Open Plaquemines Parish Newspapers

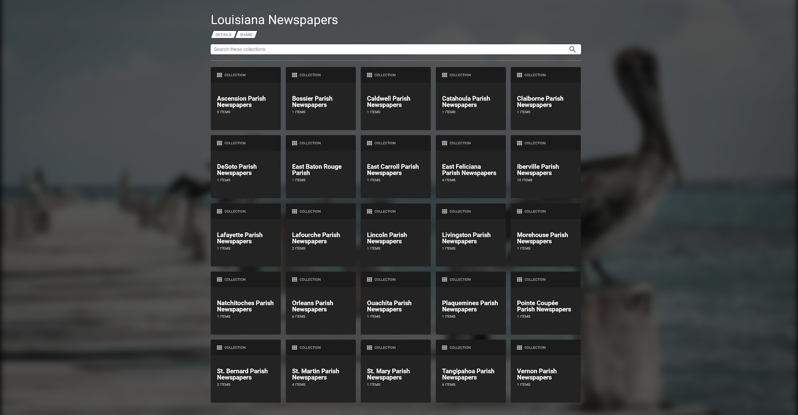[470, 306]
